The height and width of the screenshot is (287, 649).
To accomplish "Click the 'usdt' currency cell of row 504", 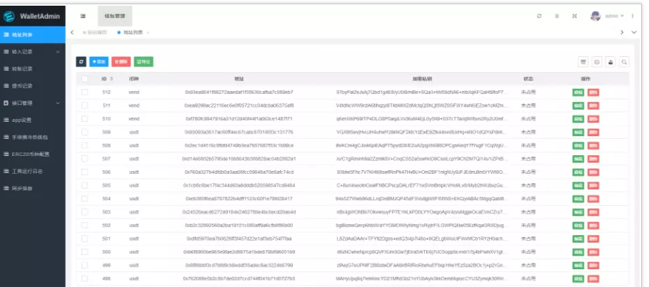I will (134, 199).
